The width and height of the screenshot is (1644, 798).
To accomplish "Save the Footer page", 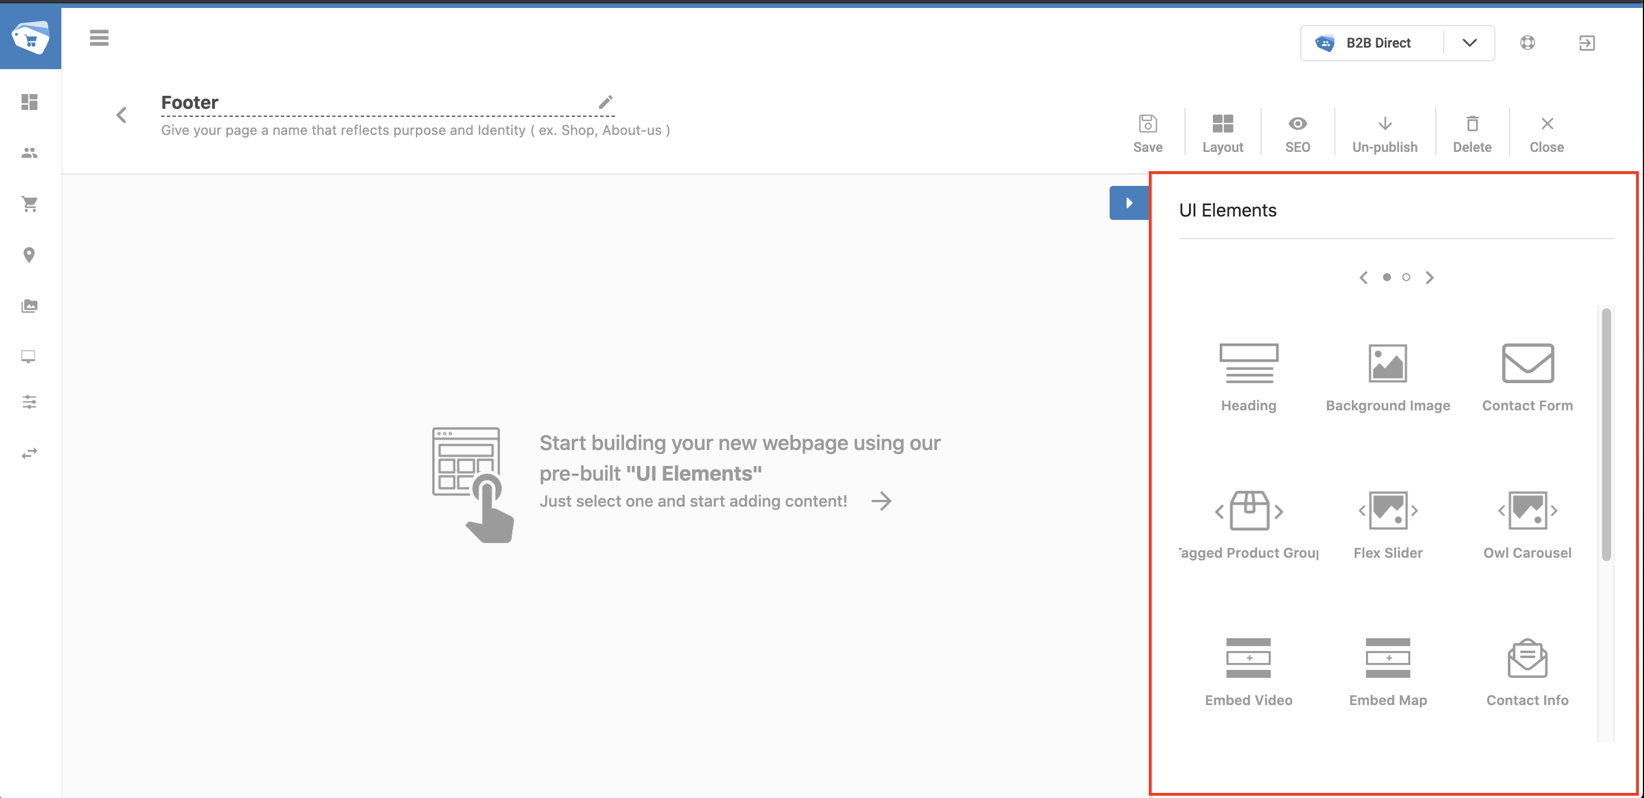I will 1148,134.
